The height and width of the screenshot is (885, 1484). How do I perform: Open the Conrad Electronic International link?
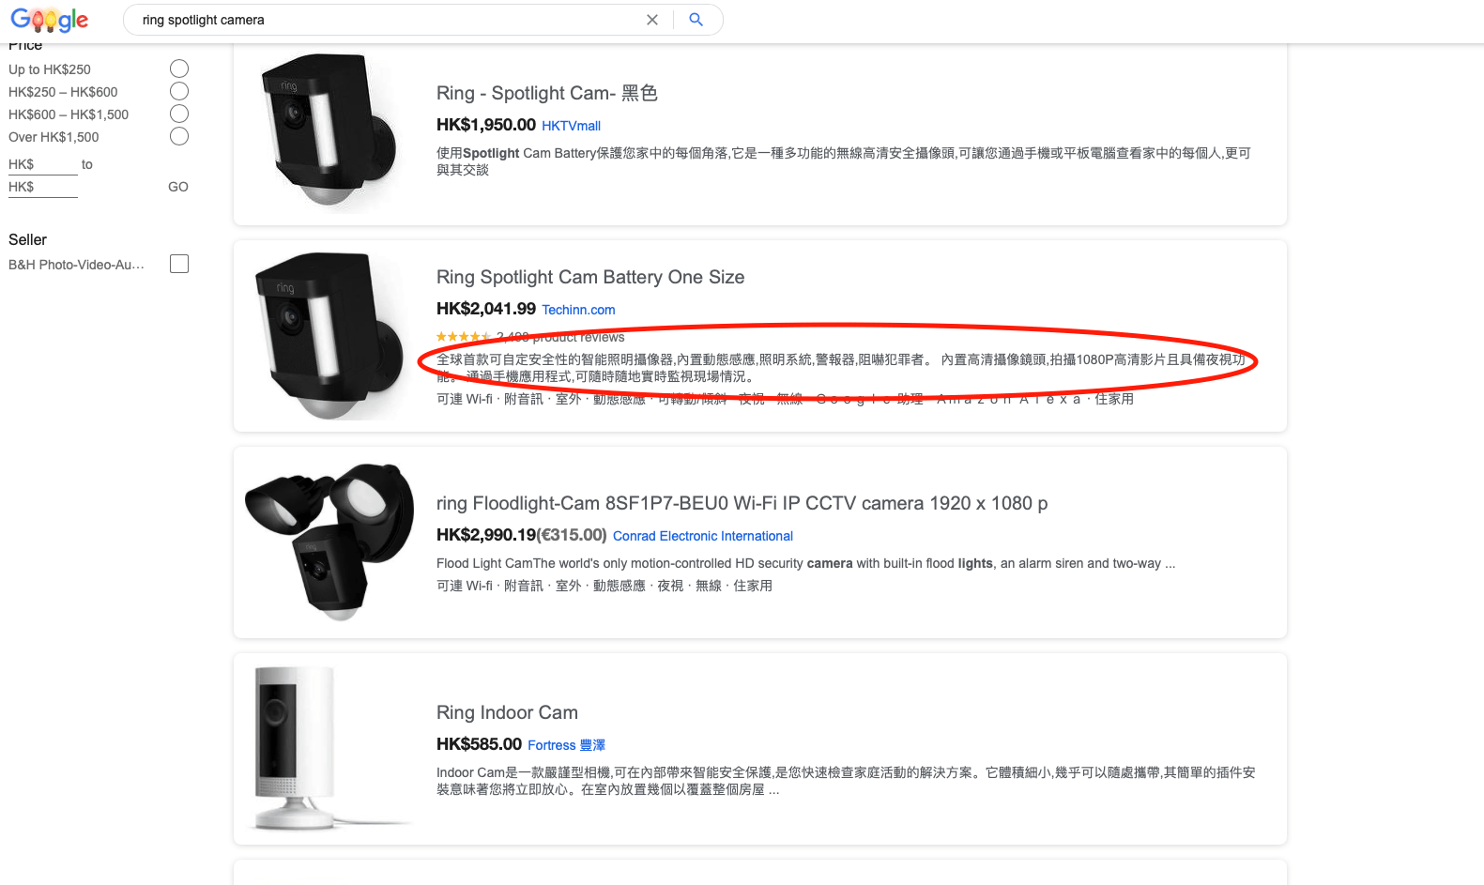point(703,536)
